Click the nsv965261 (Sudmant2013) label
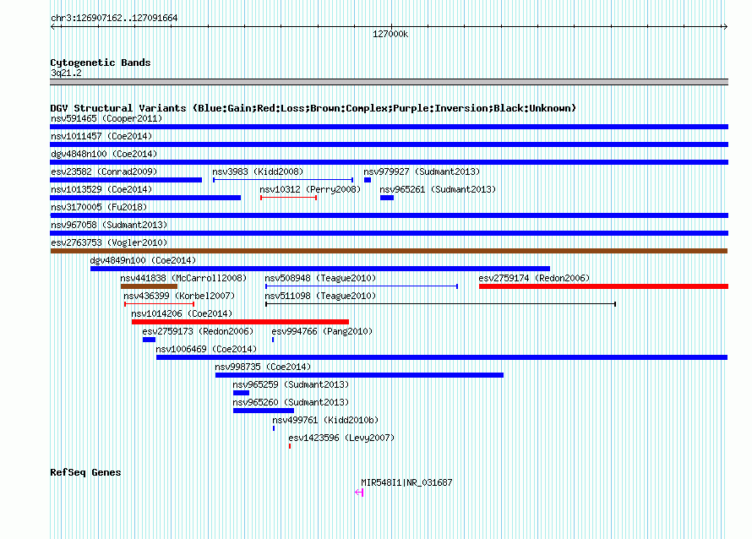This screenshot has width=752, height=539. [438, 189]
